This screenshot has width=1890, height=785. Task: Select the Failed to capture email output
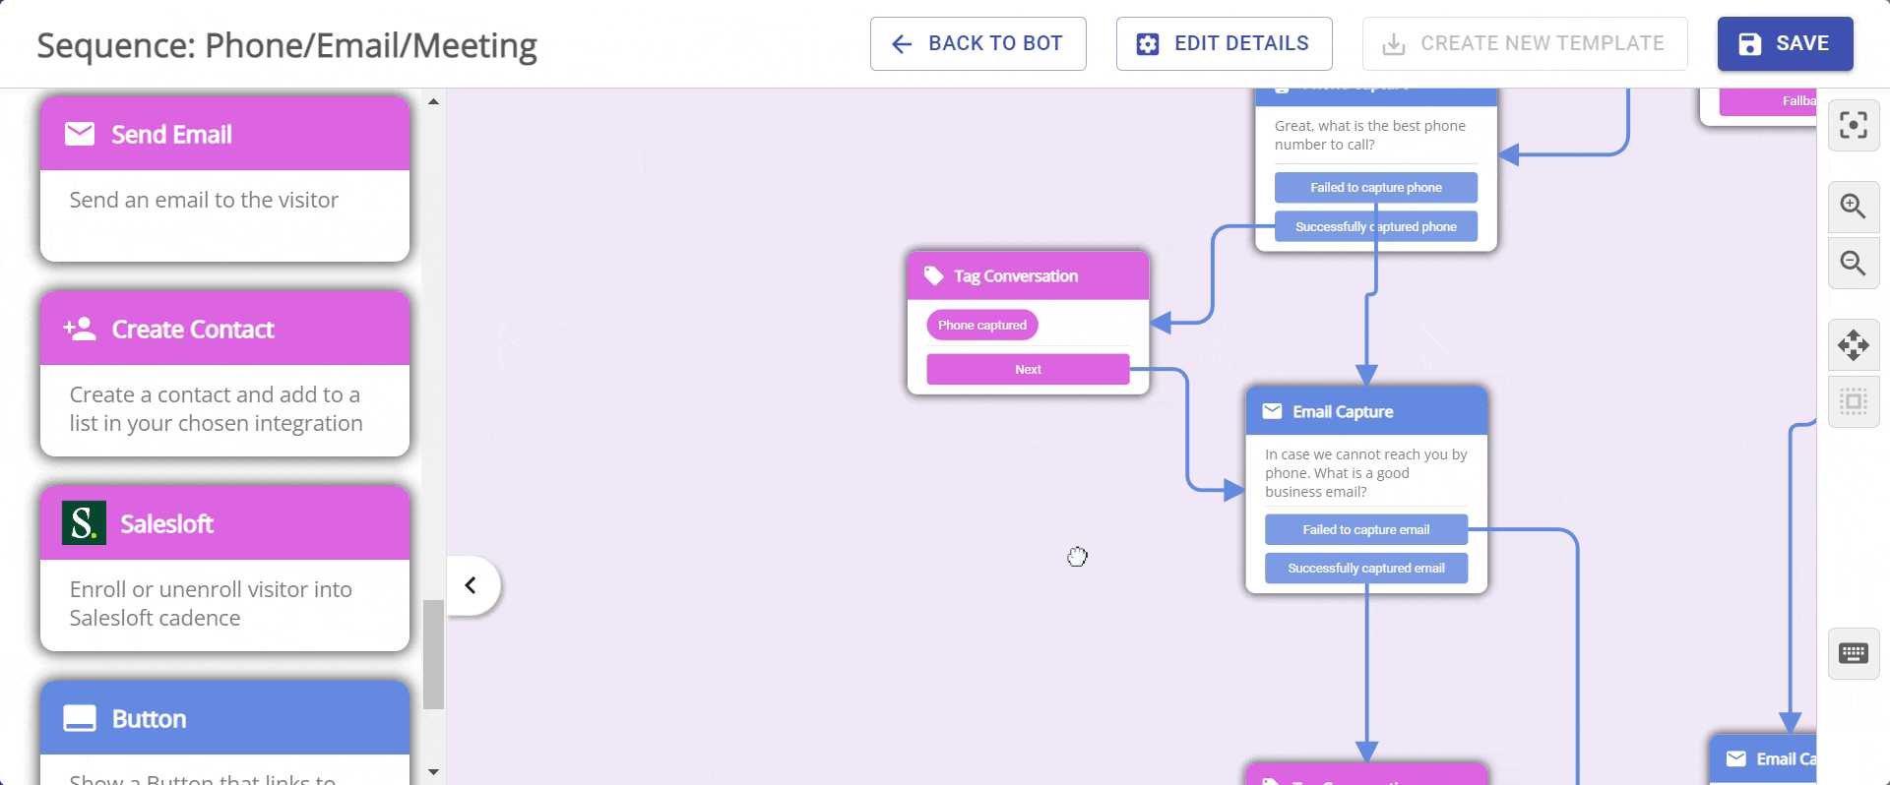pos(1365,529)
